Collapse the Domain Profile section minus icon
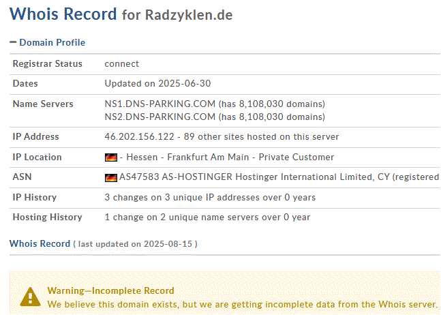441x315 pixels. 13,42
